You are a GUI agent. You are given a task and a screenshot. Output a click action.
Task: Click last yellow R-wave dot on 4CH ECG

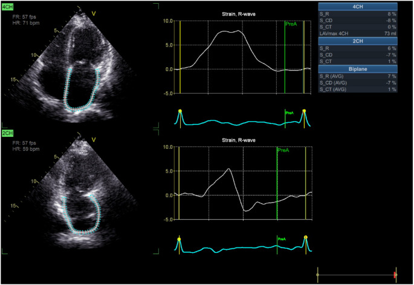coord(304,111)
